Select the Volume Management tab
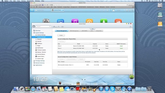Screen dimensions: 165x93 coord(62,31)
